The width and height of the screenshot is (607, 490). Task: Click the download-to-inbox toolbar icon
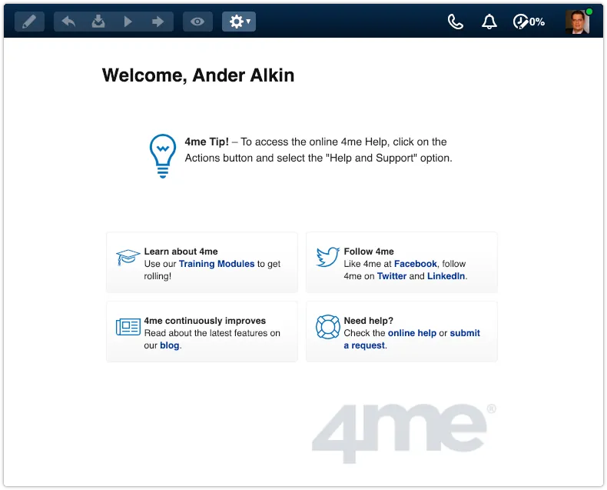pos(98,22)
